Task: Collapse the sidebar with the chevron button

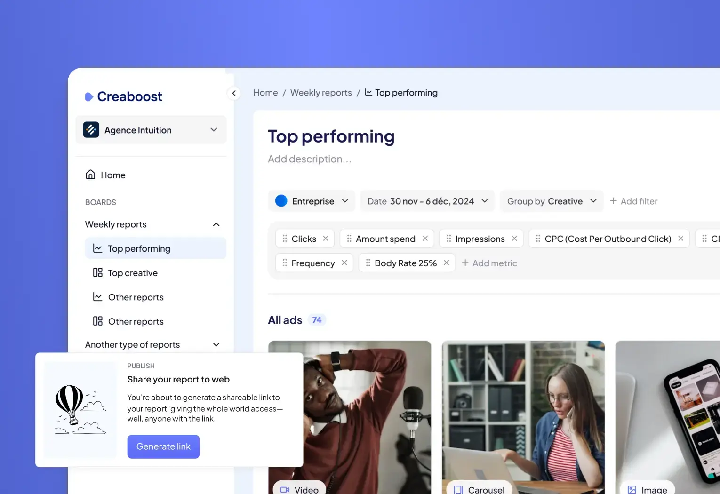Action: click(234, 93)
